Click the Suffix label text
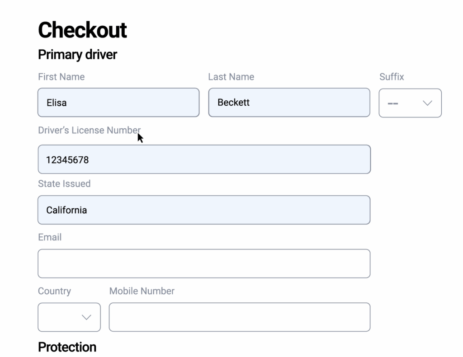Viewport: 463px width, 357px height. click(392, 77)
